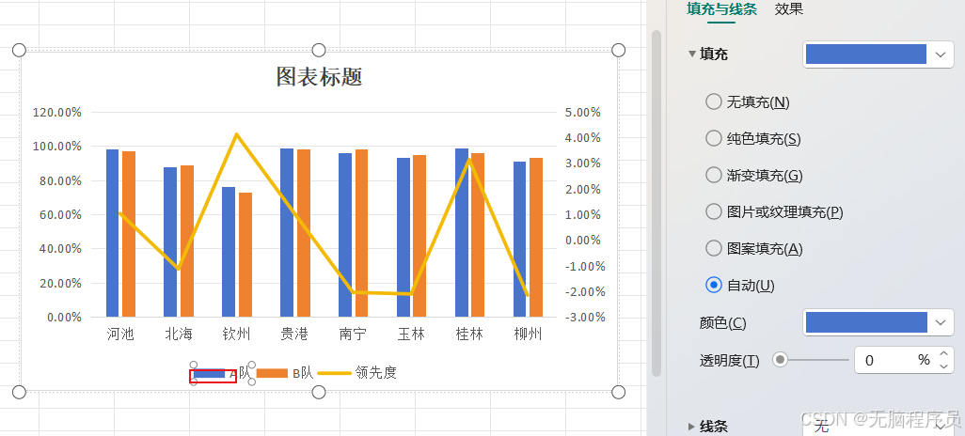Click the top-left chart resize handle
965x436 pixels.
[19, 50]
